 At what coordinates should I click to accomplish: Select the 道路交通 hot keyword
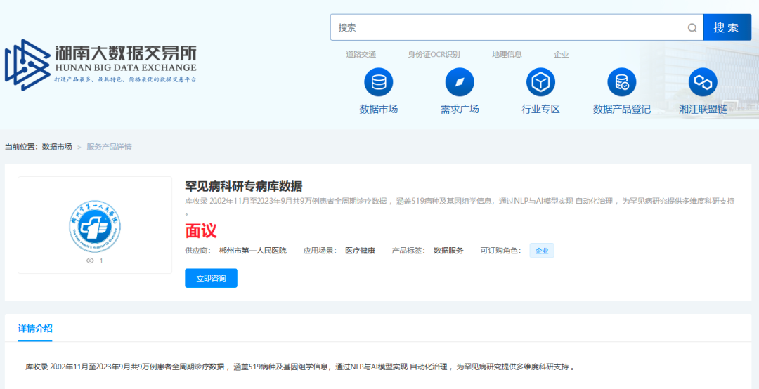click(x=361, y=55)
